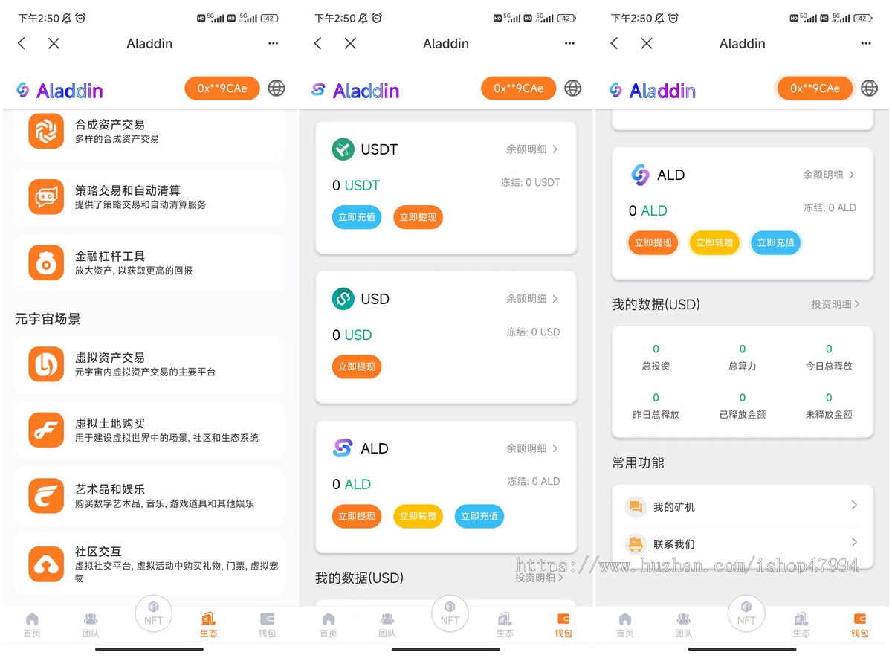892x658 pixels.
Task: Open 合成资产交易 icon in left screen
Action: (x=46, y=132)
